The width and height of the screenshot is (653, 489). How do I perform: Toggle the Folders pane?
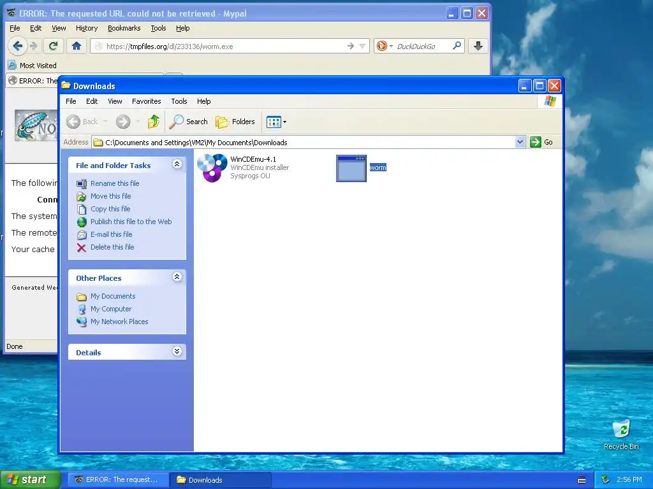pos(235,122)
